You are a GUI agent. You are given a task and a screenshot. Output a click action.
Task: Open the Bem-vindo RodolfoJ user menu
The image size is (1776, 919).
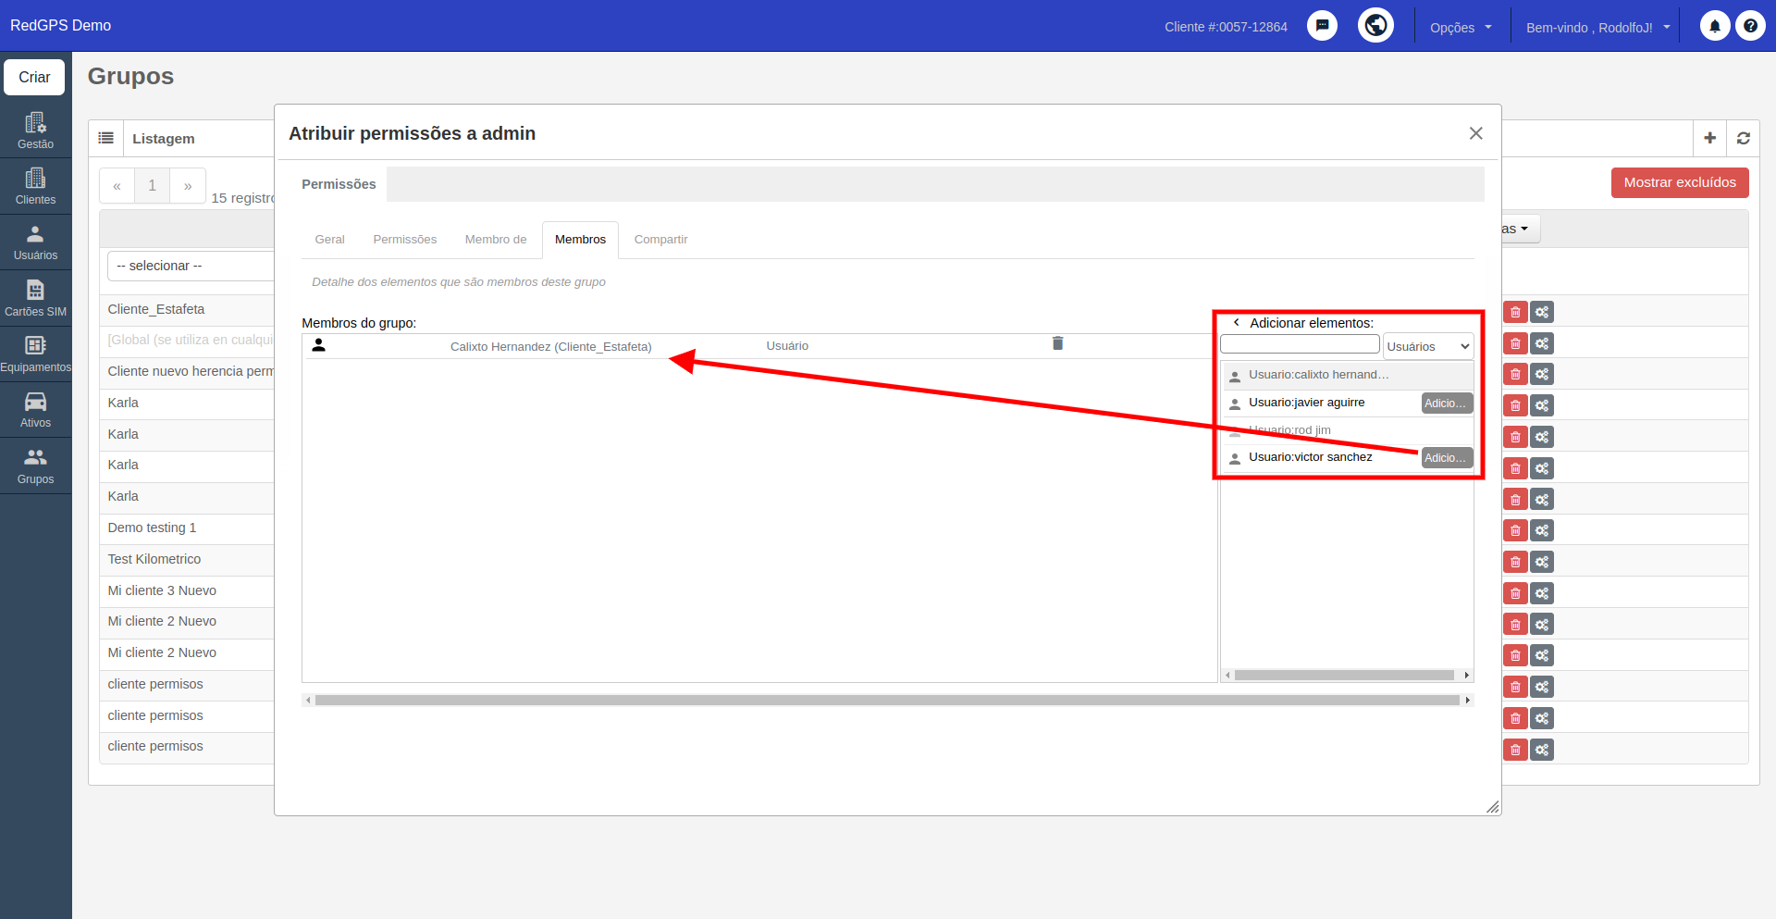click(1597, 27)
